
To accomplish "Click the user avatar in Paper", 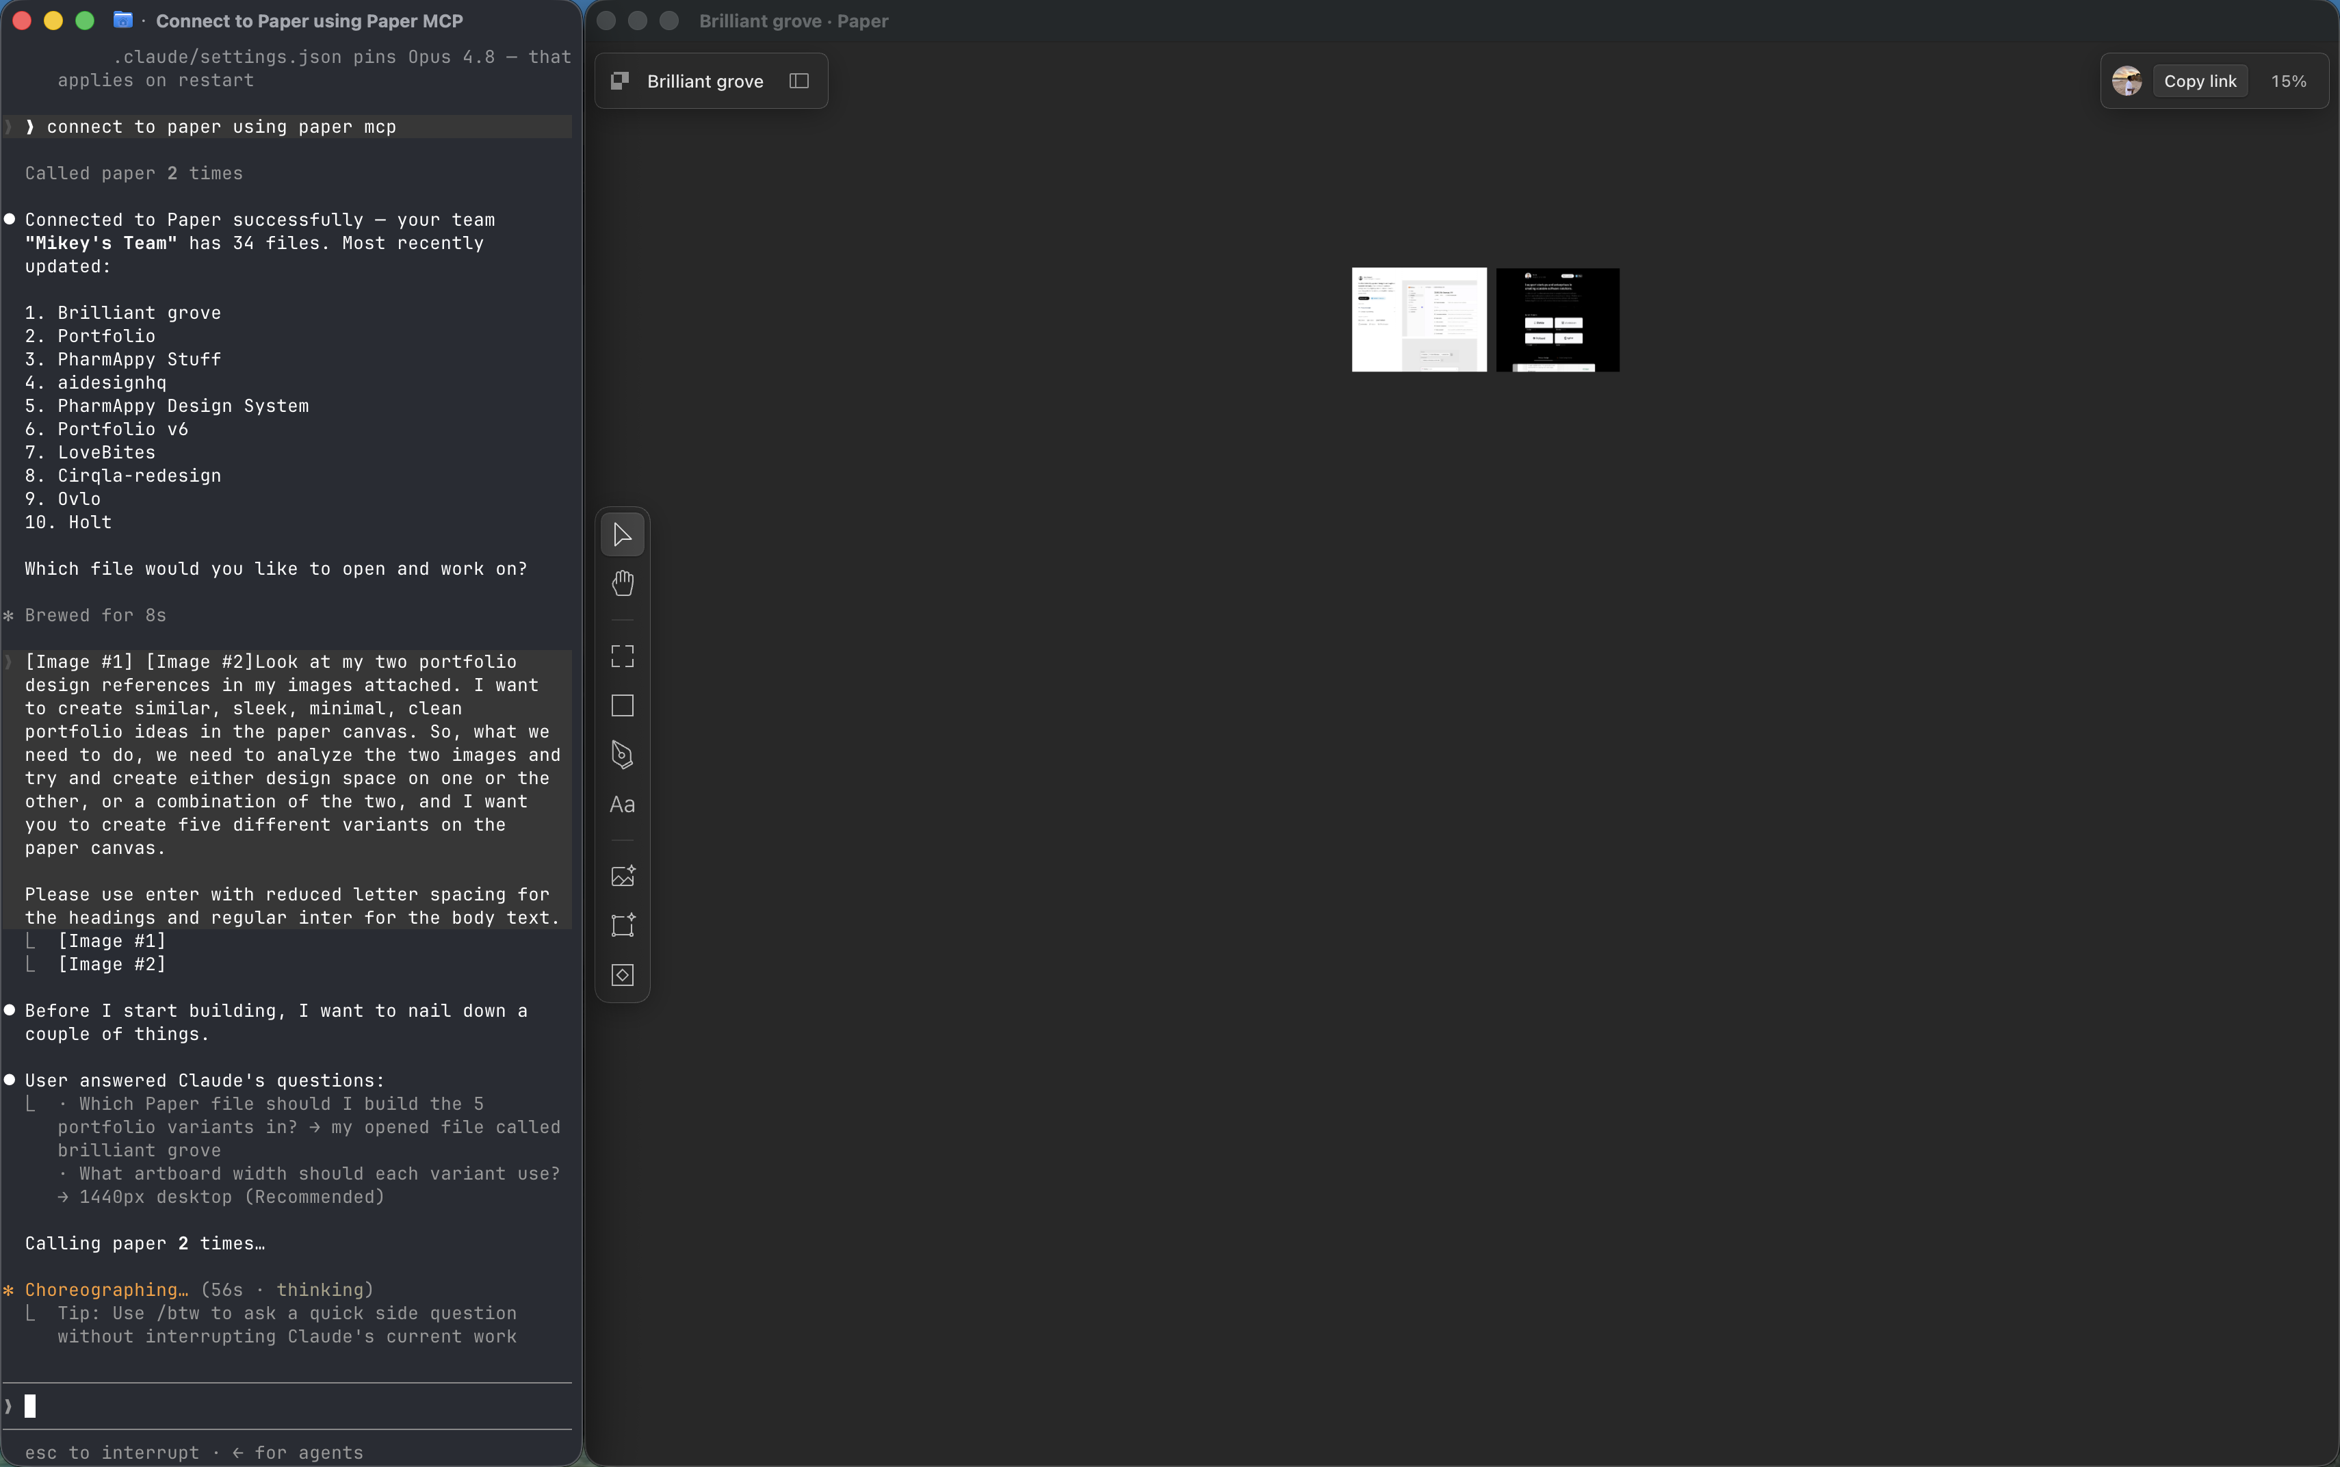I will (x=2126, y=81).
